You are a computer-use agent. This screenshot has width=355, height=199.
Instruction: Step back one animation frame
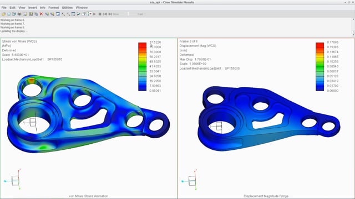(105, 14)
